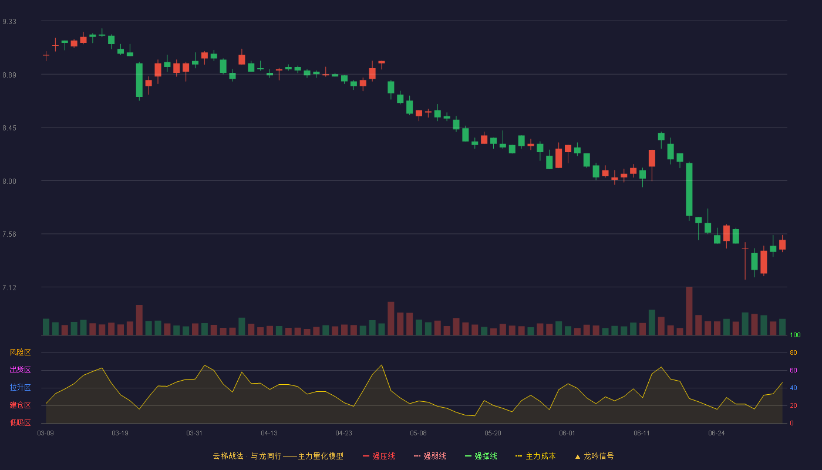Click the magenta 60 indicator axis label
This screenshot has height=470, width=822.
pyautogui.click(x=794, y=370)
